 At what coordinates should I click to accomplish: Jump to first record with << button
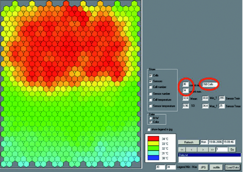click(x=182, y=150)
